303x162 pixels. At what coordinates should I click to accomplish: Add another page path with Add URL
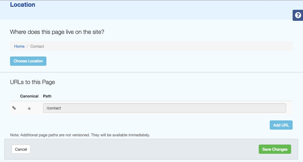coord(281,125)
